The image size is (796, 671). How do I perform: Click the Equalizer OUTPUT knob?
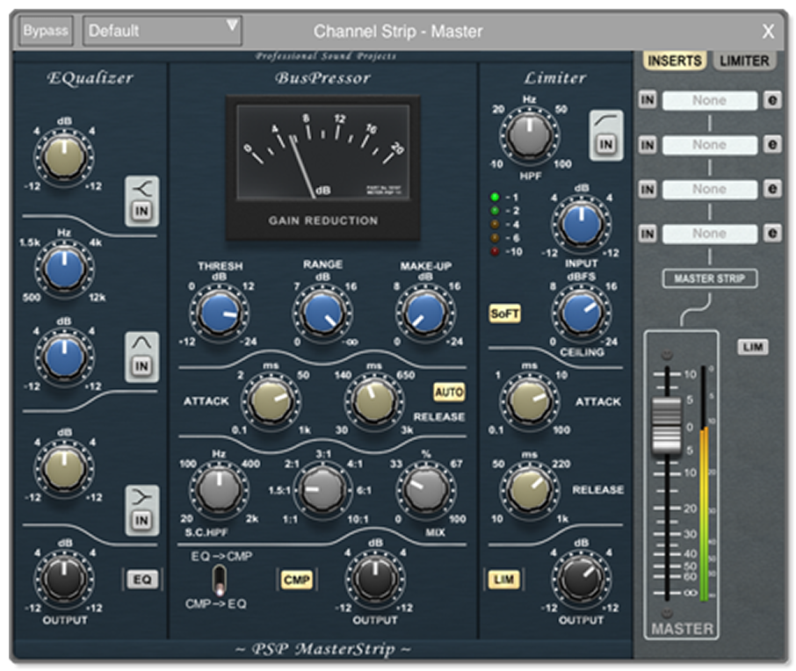(64, 579)
